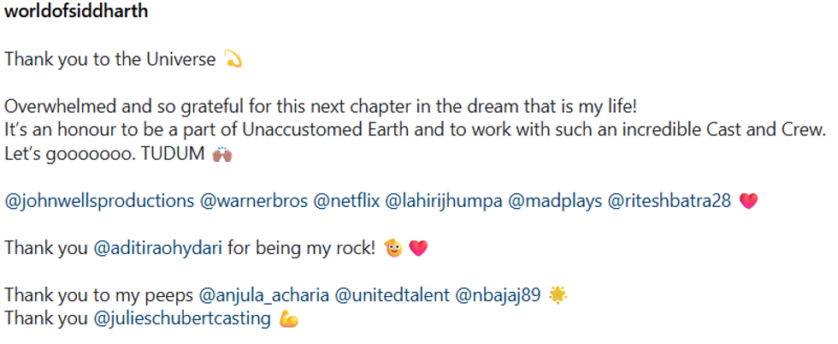Click the face emoji after "my rock!"
Image resolution: width=838 pixels, height=344 pixels.
(392, 249)
